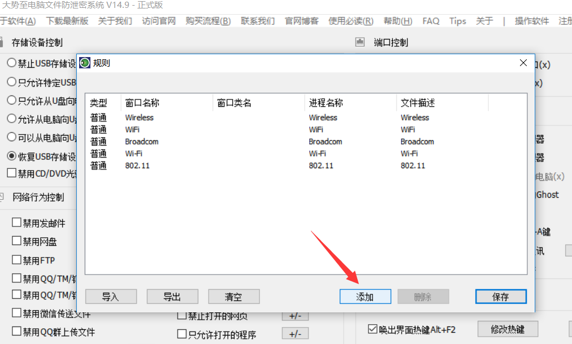Toggle the 只允许打开的程序 checkbox
This screenshot has width=572, height=344.
point(181,334)
